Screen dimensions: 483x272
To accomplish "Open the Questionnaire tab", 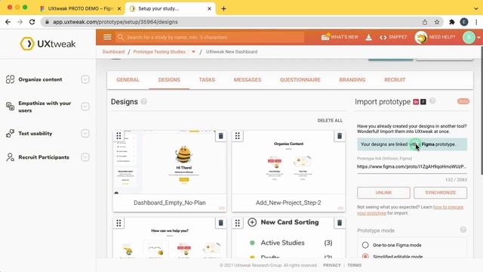I will 300,79.
